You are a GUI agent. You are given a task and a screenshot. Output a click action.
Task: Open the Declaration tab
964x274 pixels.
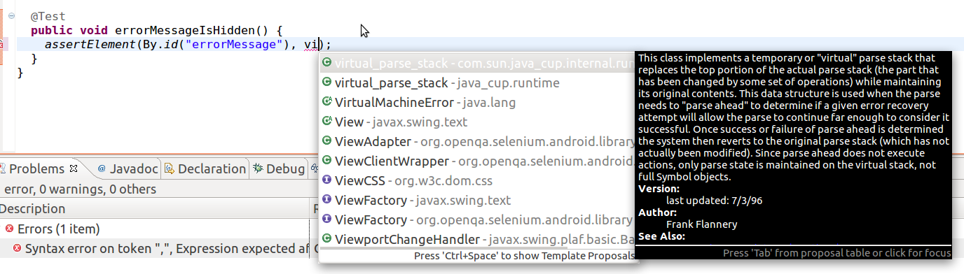(x=205, y=168)
